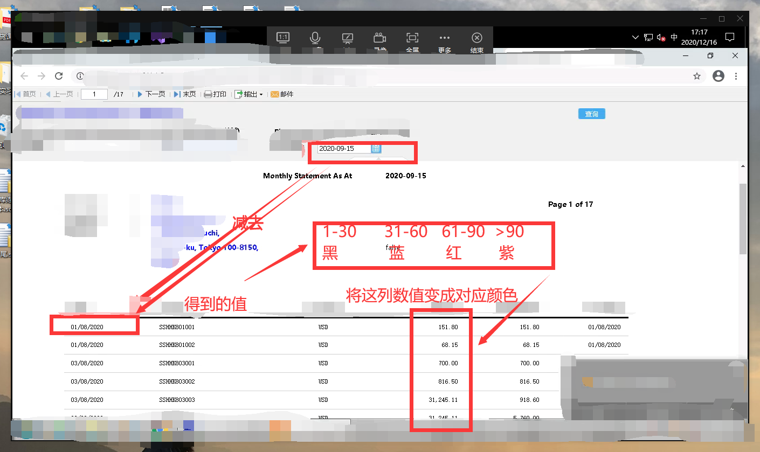Click the report scrollbar up arrow

click(x=743, y=166)
